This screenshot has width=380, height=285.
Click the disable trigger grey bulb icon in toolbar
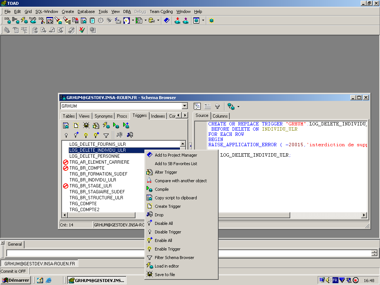[x=66, y=135]
